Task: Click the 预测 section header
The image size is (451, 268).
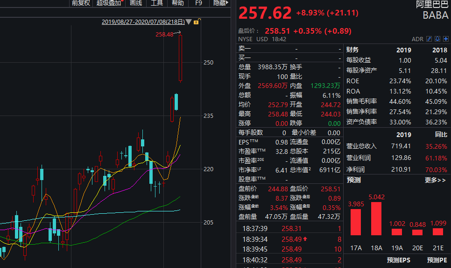Action: tap(353, 180)
